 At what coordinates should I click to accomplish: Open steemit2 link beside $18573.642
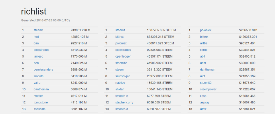click(x=206, y=83)
